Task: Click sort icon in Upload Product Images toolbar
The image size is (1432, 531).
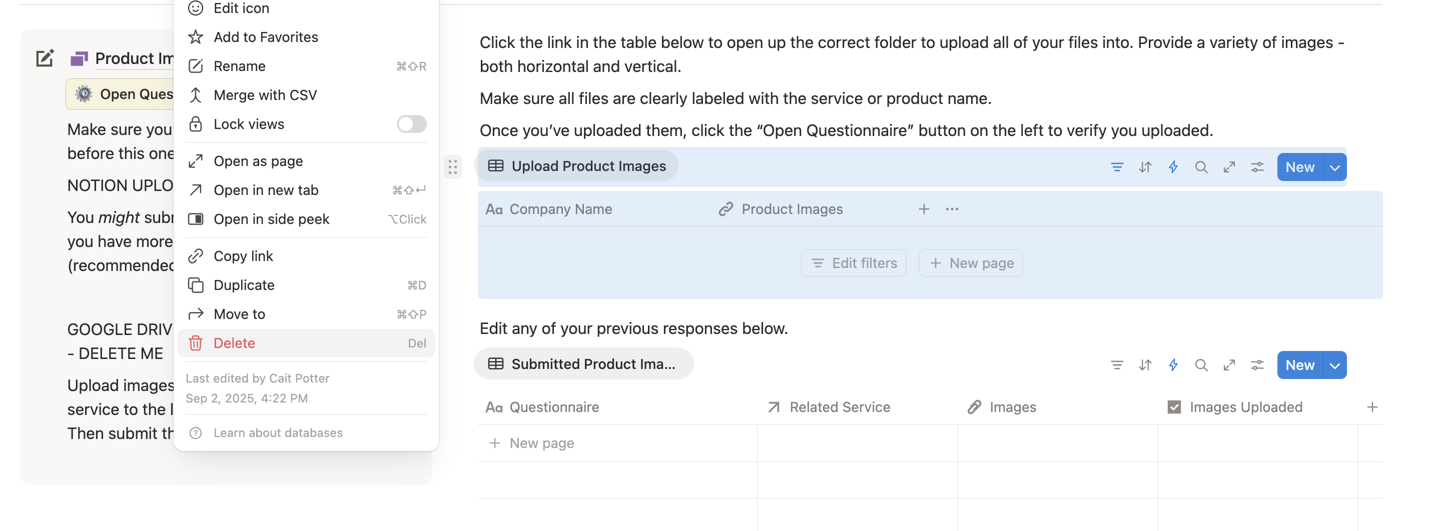Action: click(x=1145, y=167)
